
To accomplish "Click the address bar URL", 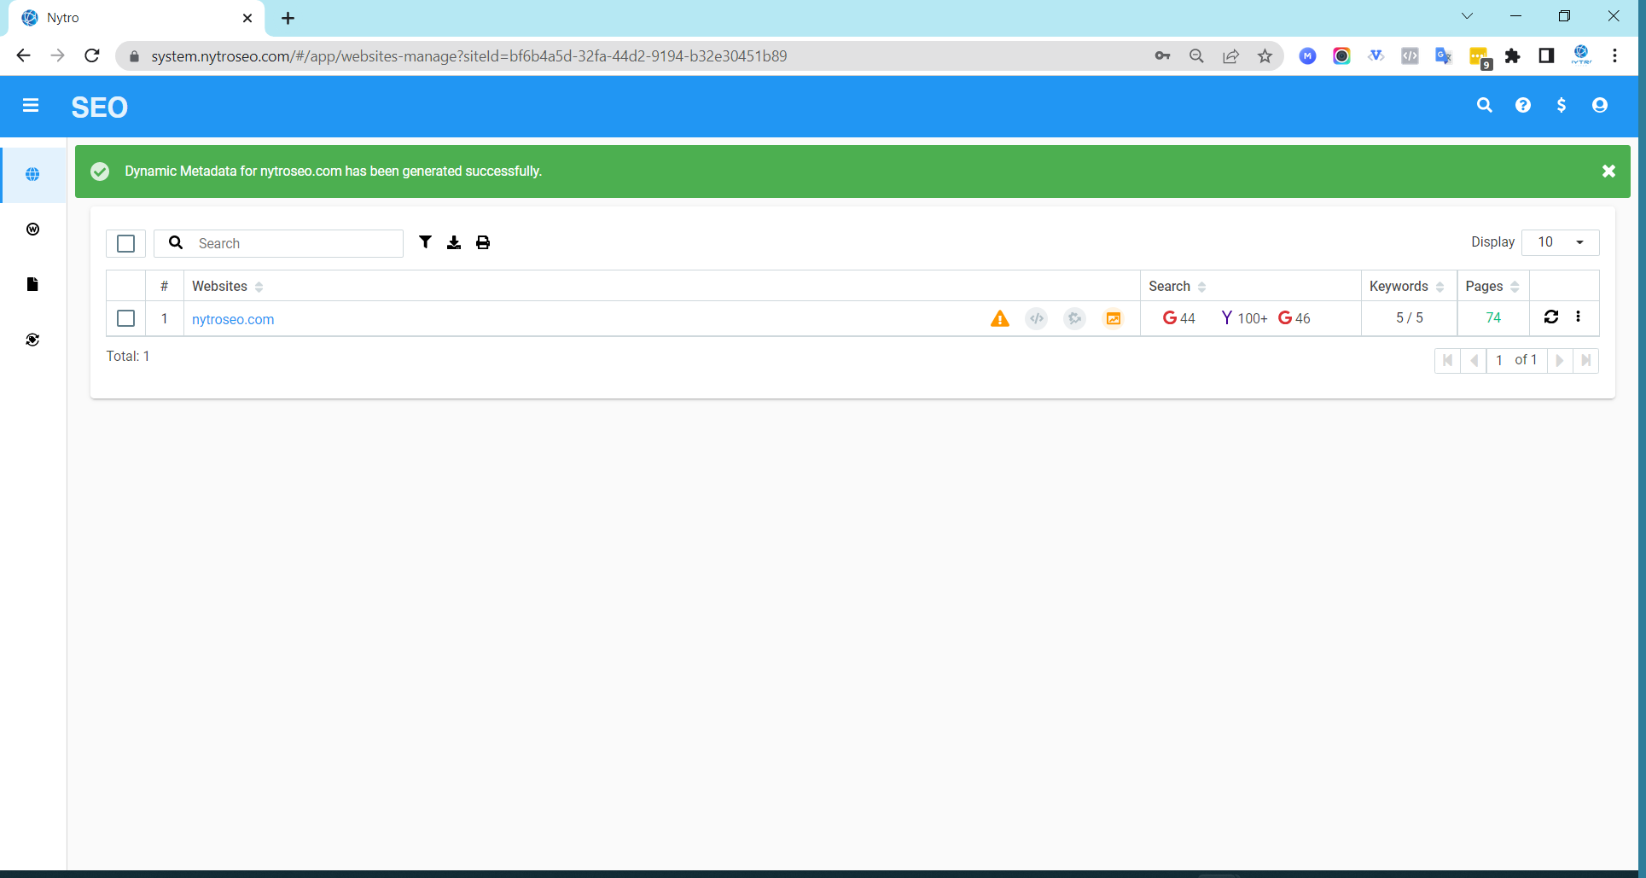I will [468, 55].
